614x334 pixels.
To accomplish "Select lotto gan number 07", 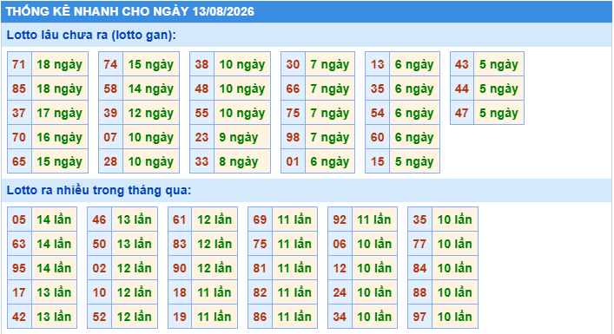I will click(111, 137).
